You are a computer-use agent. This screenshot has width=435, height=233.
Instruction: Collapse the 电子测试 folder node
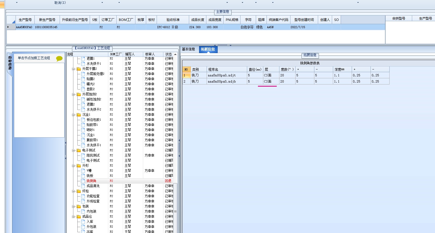tap(73, 150)
